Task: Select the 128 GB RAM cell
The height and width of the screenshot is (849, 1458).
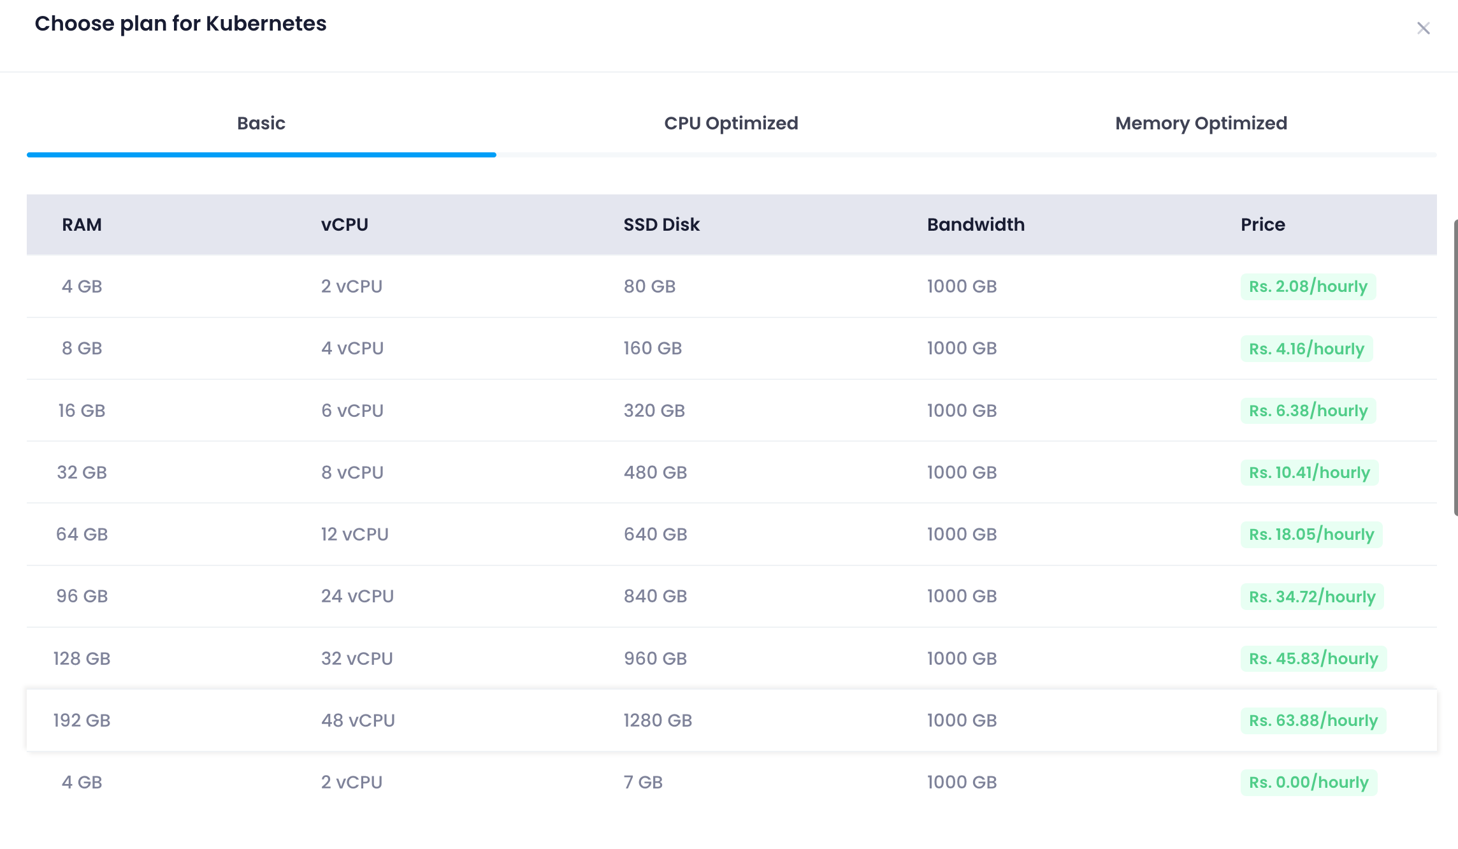Action: [82, 658]
